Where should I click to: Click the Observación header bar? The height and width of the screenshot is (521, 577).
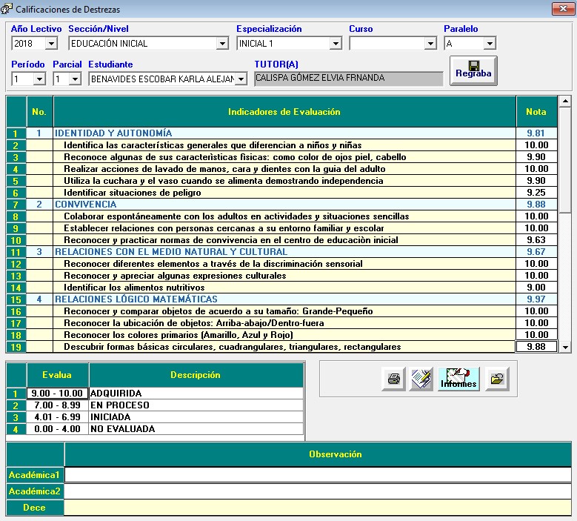pyautogui.click(x=318, y=454)
